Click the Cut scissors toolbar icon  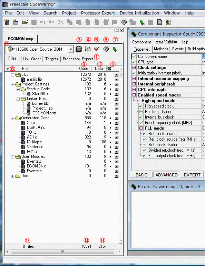click(x=61, y=22)
